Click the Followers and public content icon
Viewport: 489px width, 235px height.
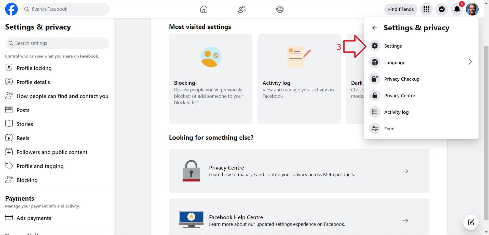[9, 152]
